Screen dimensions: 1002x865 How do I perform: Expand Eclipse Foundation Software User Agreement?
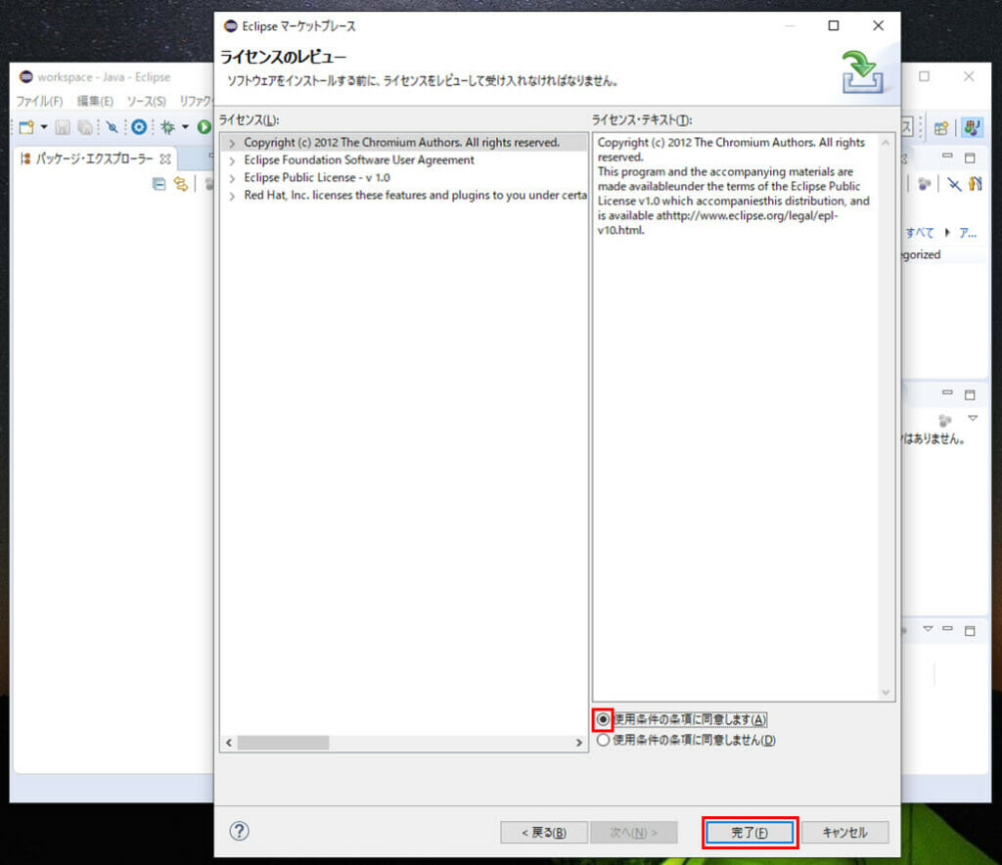pos(232,160)
